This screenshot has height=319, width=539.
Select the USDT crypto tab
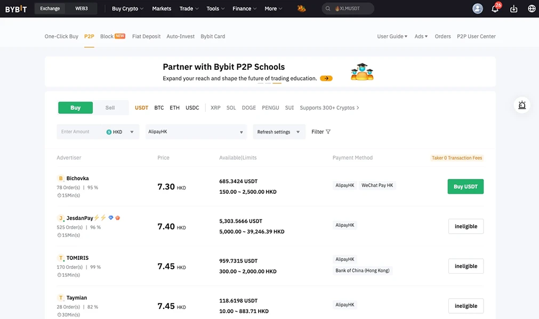click(x=142, y=108)
